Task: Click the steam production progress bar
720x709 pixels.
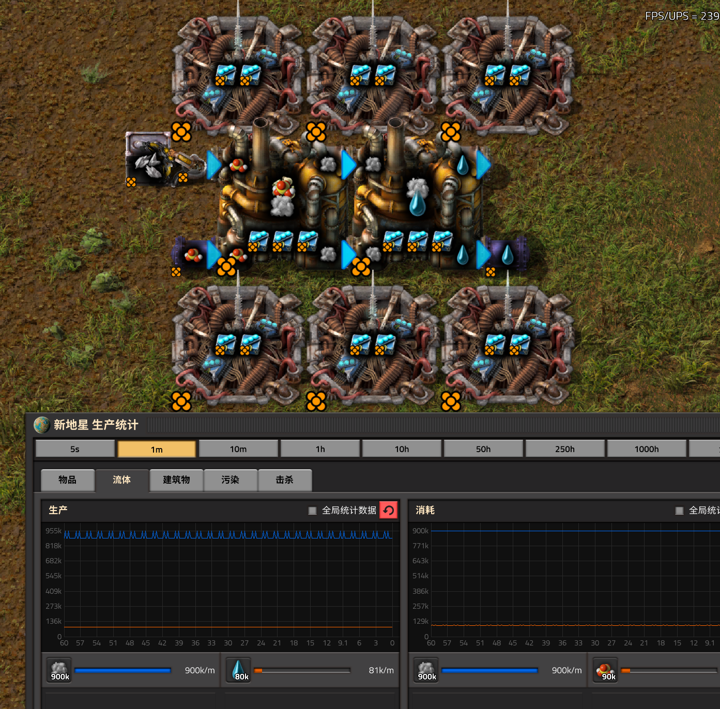Action: coord(122,670)
